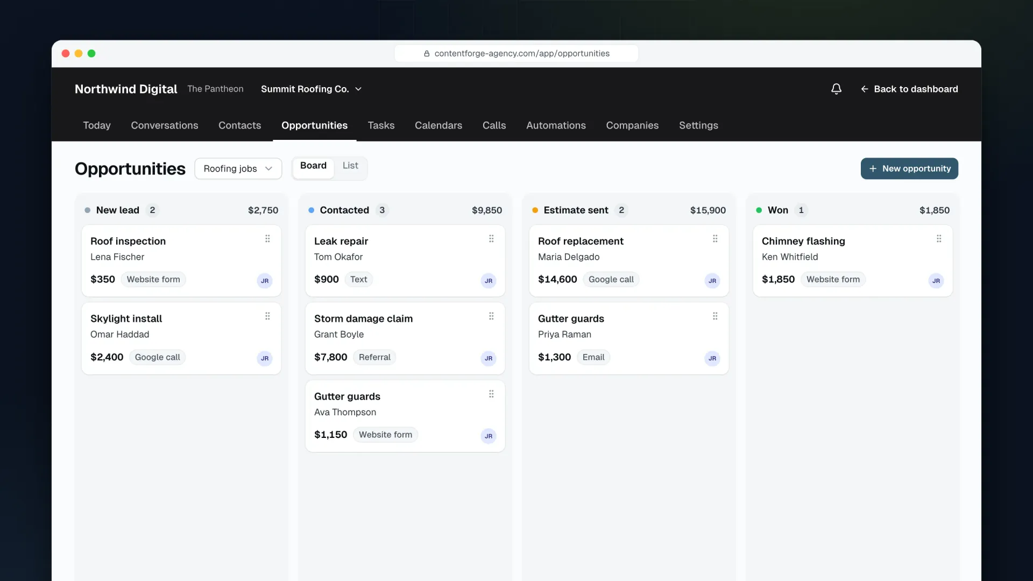The image size is (1033, 581).
Task: Click drag handle on Leak repair card
Action: (x=491, y=239)
